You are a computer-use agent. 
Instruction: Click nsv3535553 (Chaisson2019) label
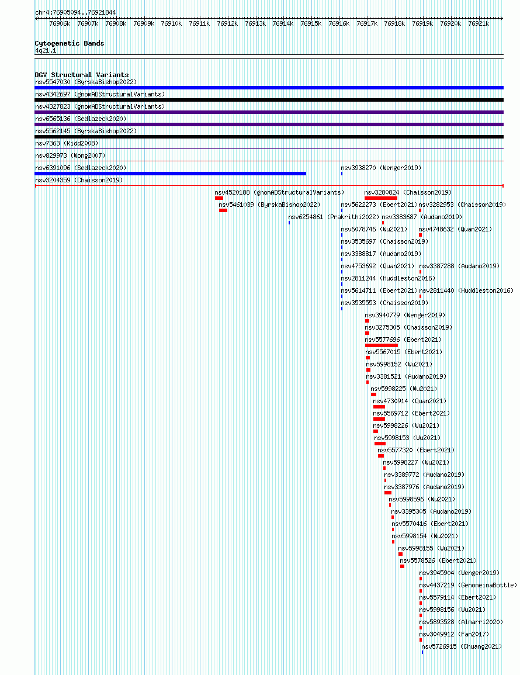tap(384, 303)
